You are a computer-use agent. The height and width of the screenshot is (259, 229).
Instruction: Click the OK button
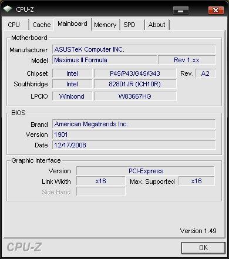[x=203, y=248]
